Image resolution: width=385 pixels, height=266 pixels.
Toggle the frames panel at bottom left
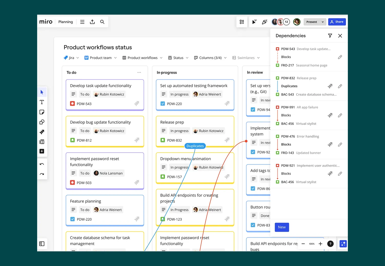pyautogui.click(x=42, y=244)
